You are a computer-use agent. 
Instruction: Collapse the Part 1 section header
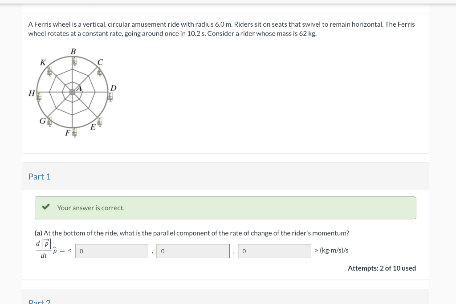40,176
